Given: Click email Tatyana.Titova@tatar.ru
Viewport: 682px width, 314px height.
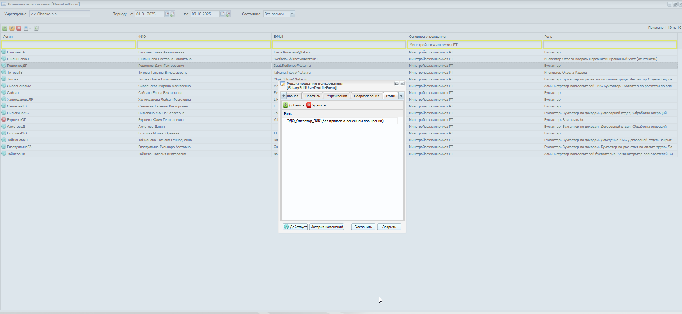Looking at the screenshot, I should 292,73.
